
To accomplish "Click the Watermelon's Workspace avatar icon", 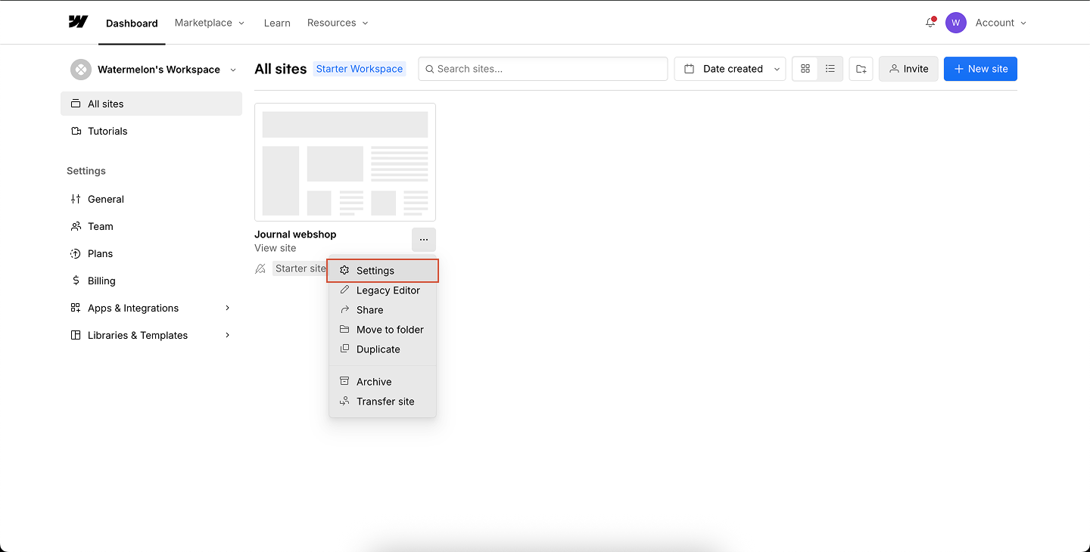I will (x=81, y=70).
